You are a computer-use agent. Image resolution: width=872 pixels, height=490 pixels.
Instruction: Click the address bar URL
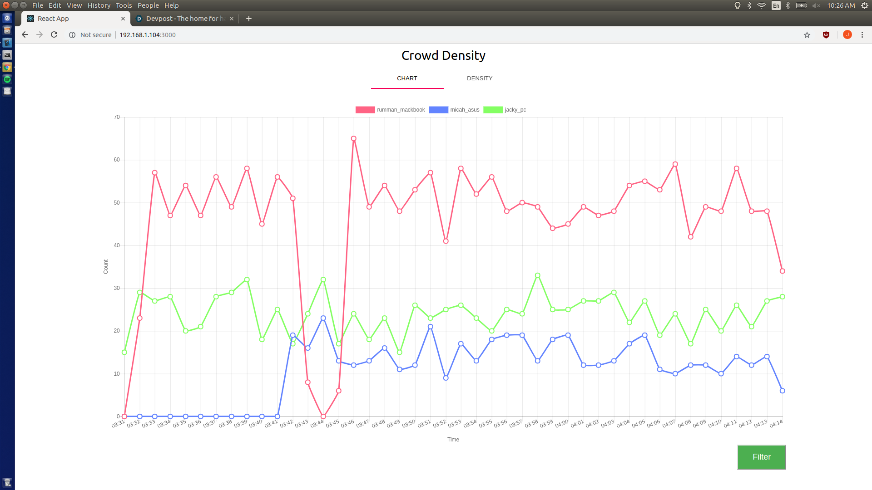tap(147, 35)
